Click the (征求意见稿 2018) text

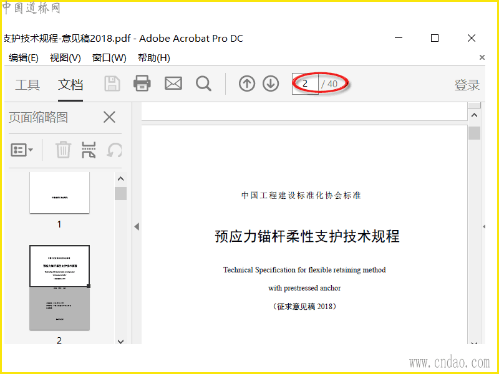click(x=304, y=306)
